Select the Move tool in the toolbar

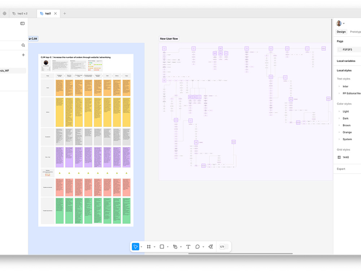[136, 246]
